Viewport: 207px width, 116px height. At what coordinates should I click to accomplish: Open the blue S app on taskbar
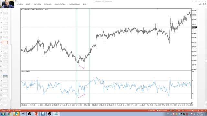click(43, 114)
